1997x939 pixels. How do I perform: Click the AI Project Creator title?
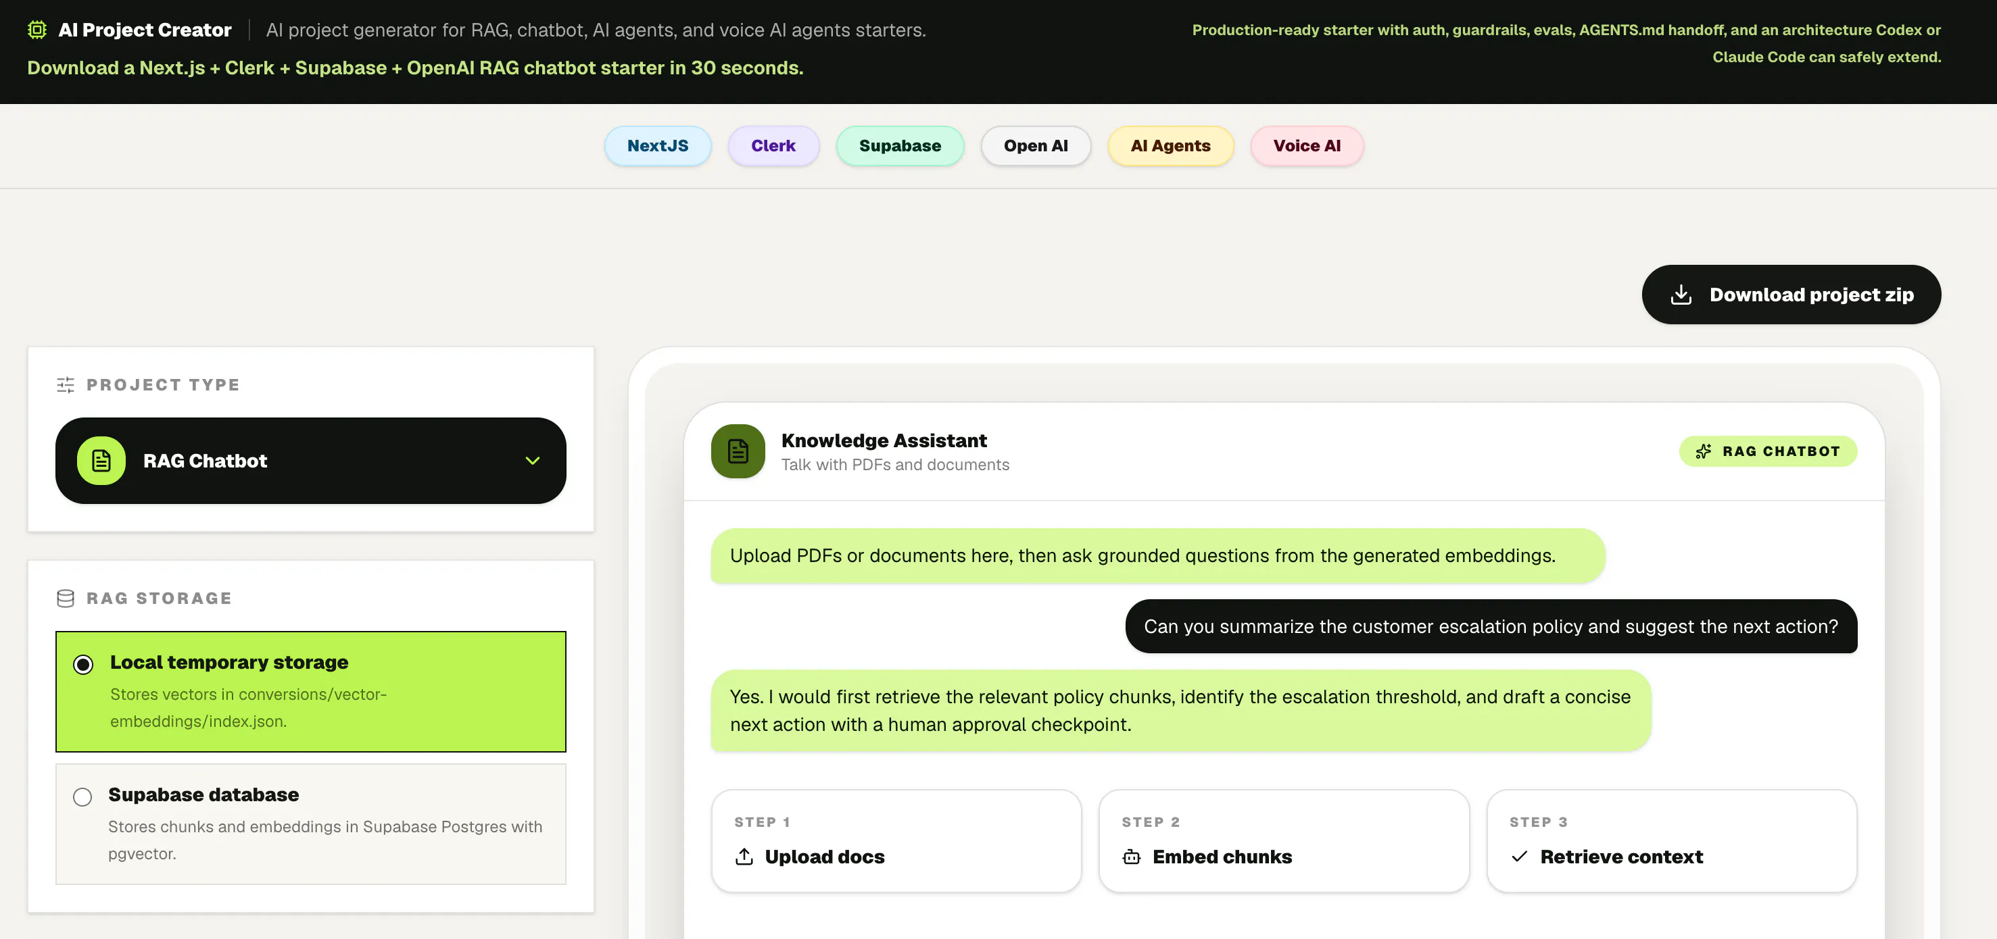tap(145, 30)
